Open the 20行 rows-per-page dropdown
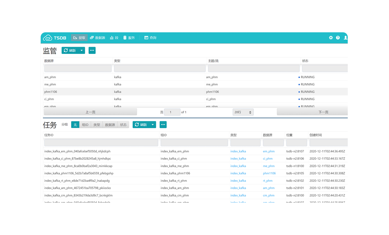 pyautogui.click(x=243, y=112)
